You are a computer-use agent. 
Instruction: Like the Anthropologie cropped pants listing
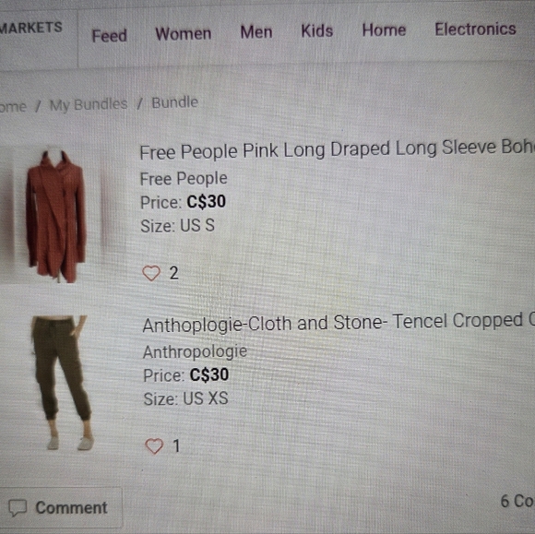154,446
